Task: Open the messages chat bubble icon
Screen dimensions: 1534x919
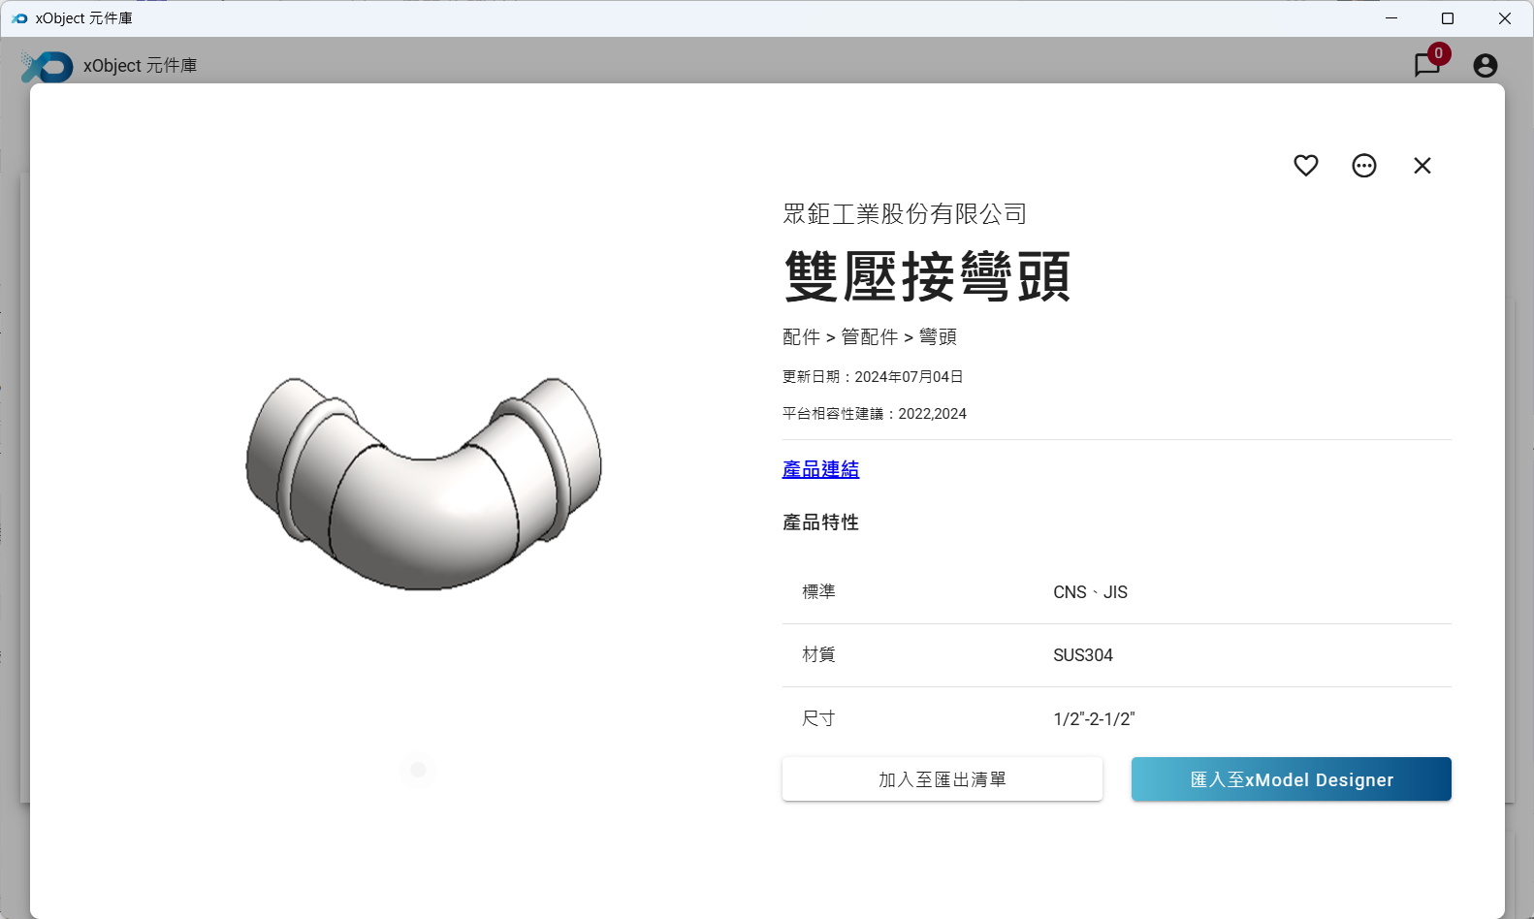Action: [x=1426, y=65]
